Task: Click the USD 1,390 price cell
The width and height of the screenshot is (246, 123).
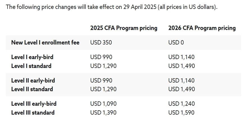Action: click(x=103, y=113)
